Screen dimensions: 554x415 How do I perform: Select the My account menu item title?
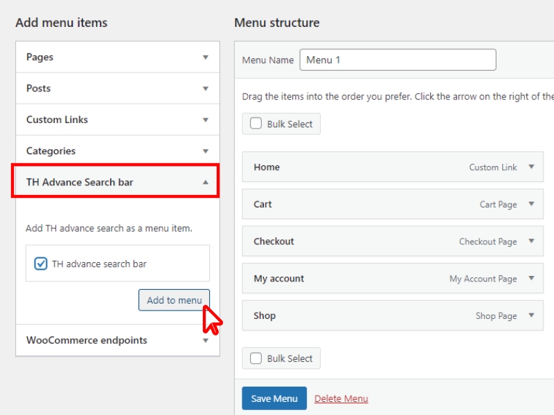tap(279, 279)
